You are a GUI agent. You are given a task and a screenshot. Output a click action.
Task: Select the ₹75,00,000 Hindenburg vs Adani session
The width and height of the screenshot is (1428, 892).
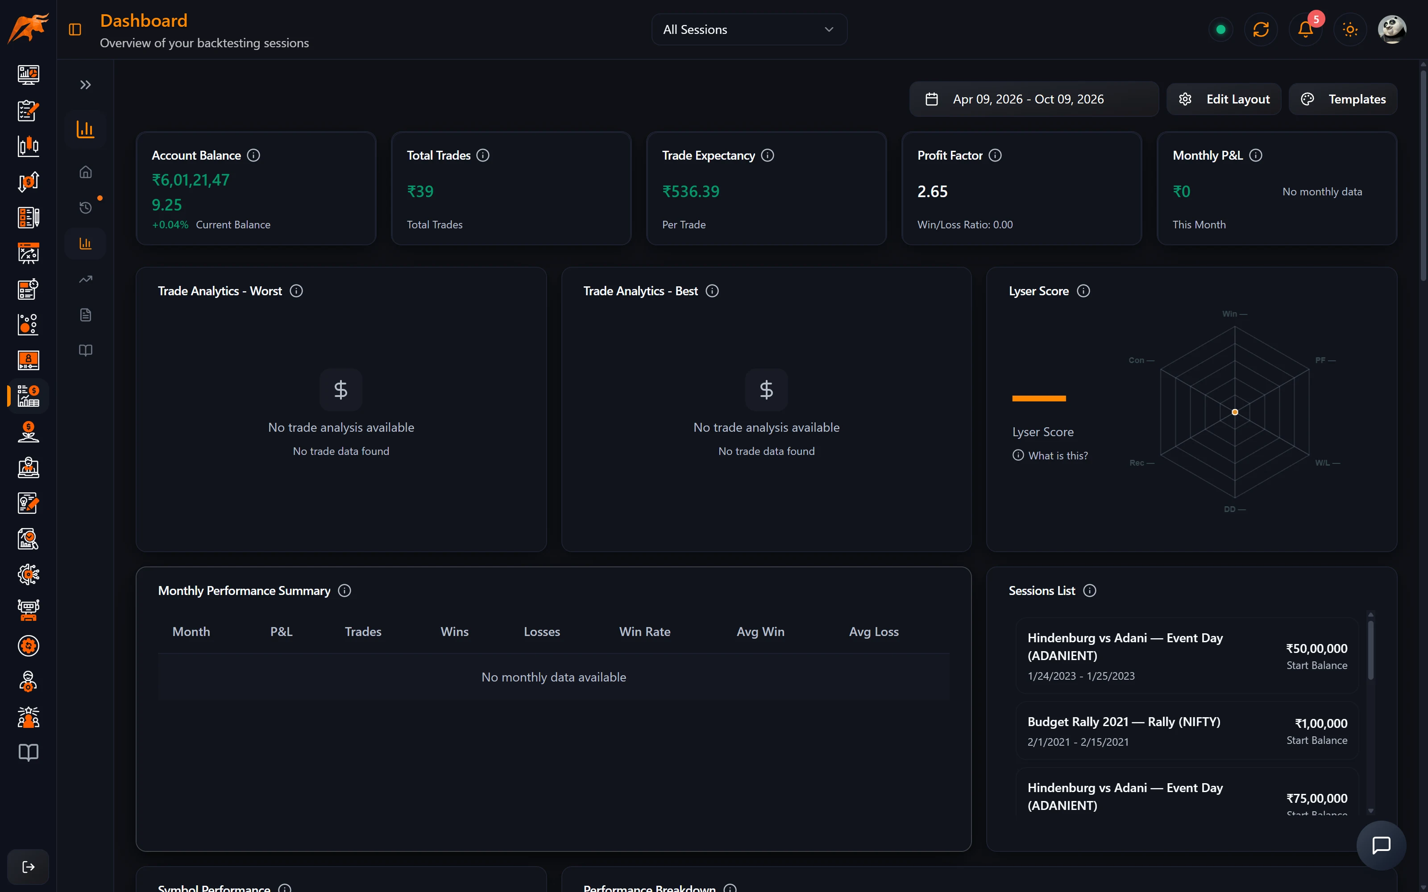pos(1187,792)
